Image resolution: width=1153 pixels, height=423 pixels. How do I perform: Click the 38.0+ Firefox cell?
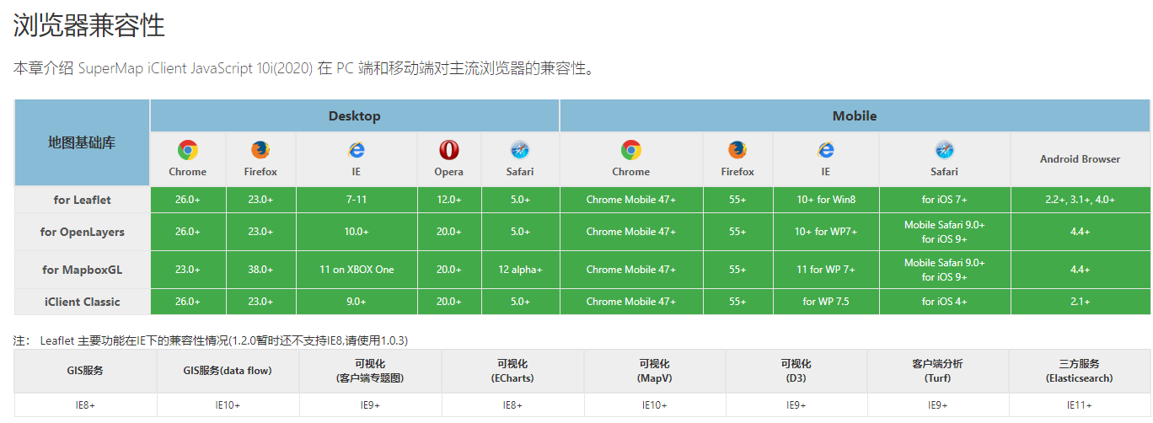[x=260, y=270]
